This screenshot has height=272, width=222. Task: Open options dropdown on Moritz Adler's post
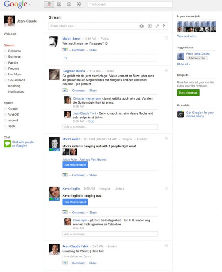click(x=166, y=138)
